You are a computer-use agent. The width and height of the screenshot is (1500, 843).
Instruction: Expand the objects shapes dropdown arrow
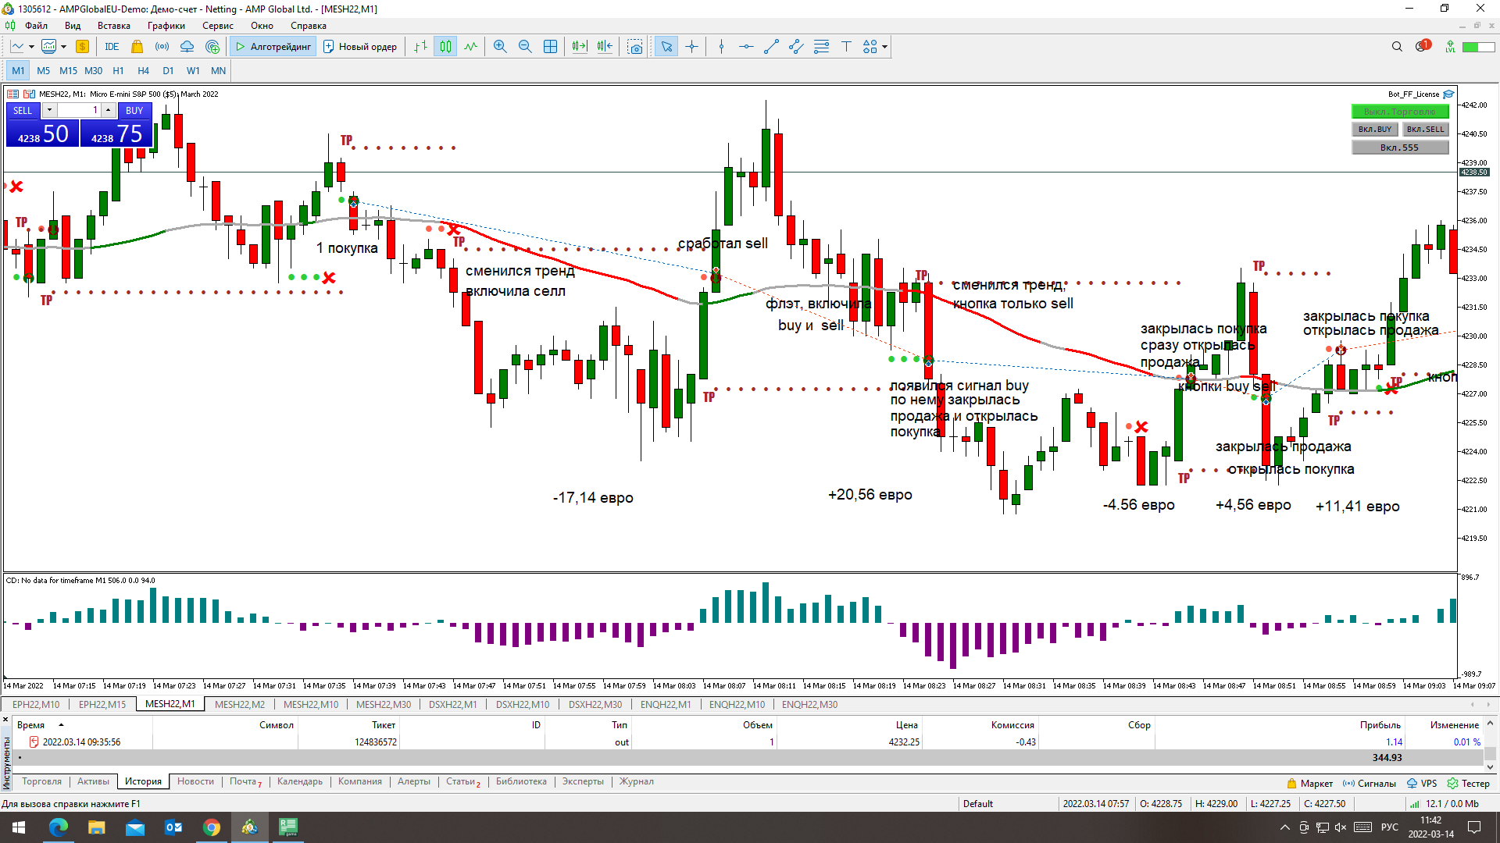coord(884,47)
